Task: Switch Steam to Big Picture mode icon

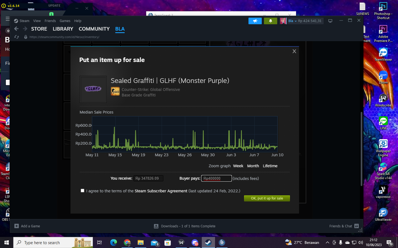Action: 330,21
